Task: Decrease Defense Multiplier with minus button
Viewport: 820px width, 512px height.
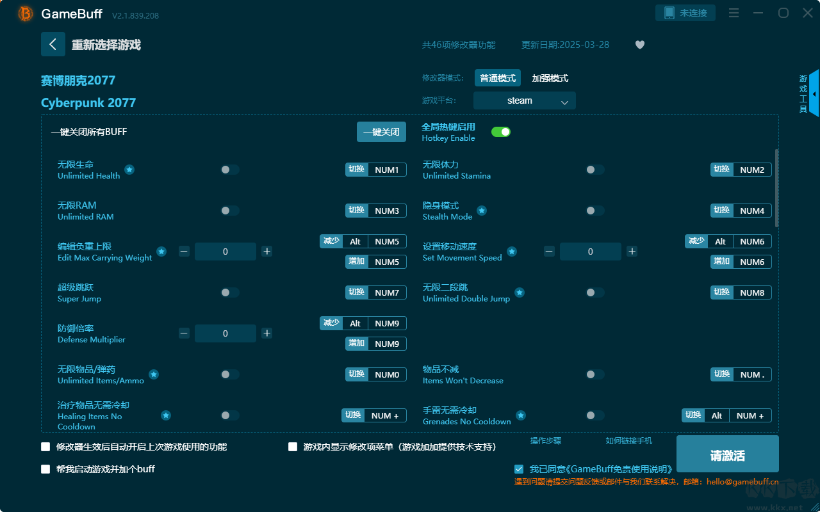Action: tap(184, 333)
